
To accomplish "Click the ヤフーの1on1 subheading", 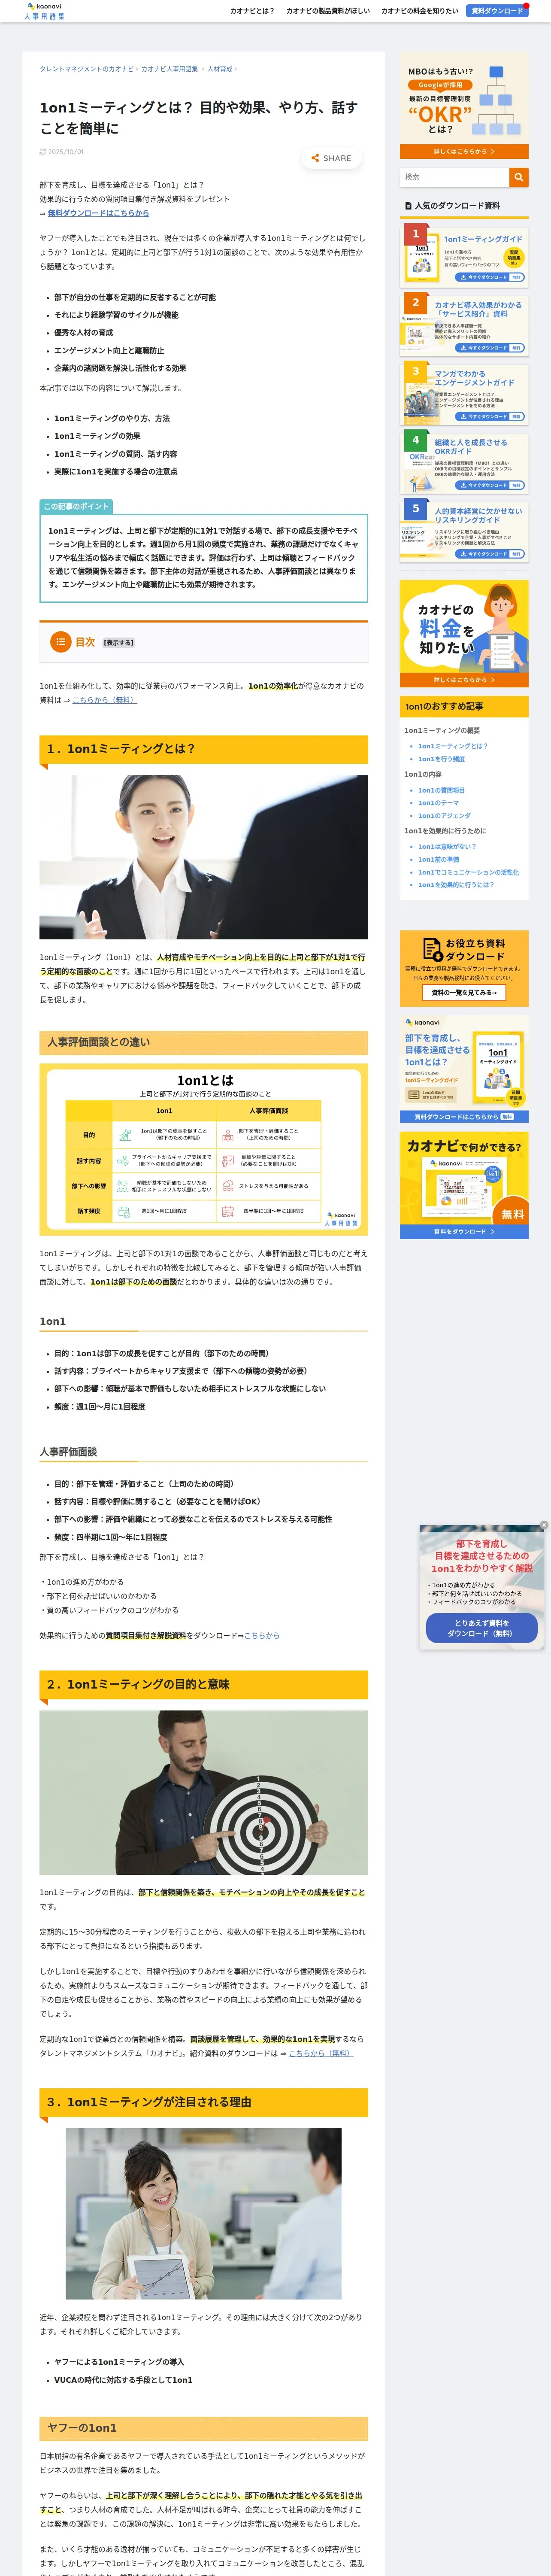I will coord(203,2428).
